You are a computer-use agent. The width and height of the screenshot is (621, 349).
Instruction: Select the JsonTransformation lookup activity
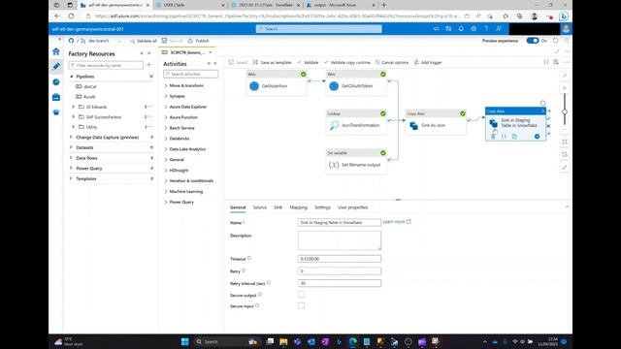click(x=356, y=122)
